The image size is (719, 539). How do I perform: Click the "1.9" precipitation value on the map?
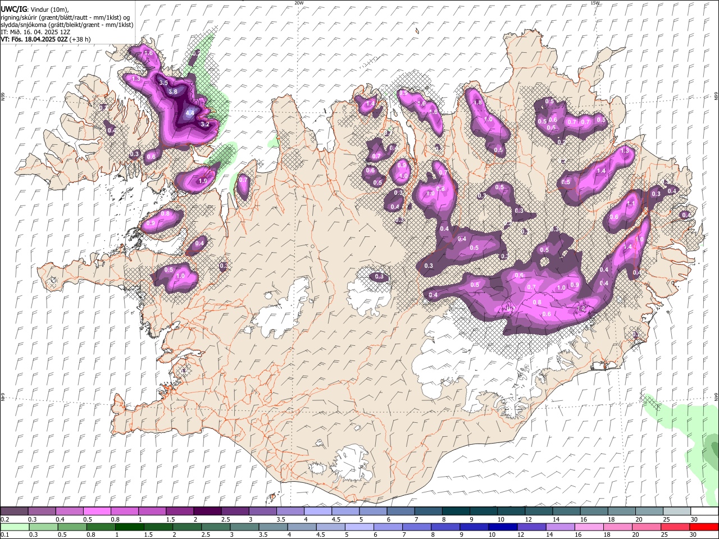(203, 181)
